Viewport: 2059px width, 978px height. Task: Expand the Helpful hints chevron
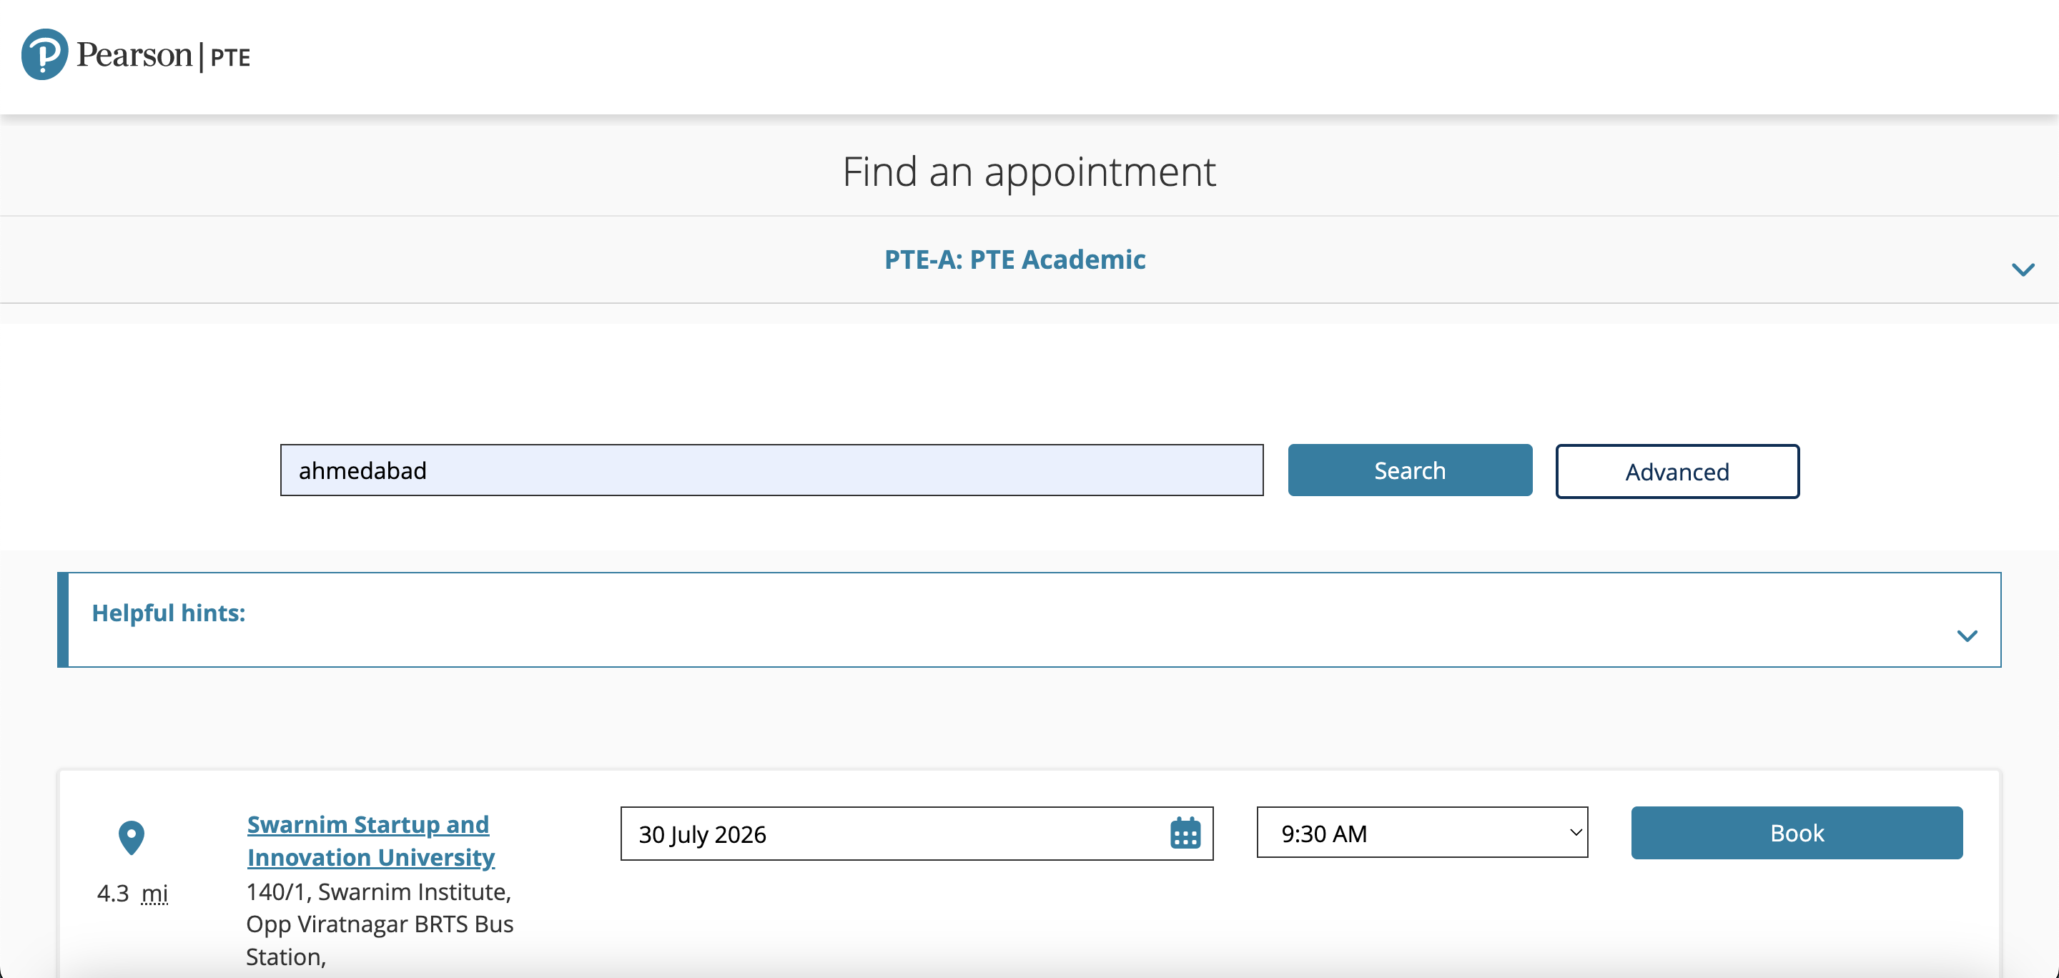click(1967, 636)
